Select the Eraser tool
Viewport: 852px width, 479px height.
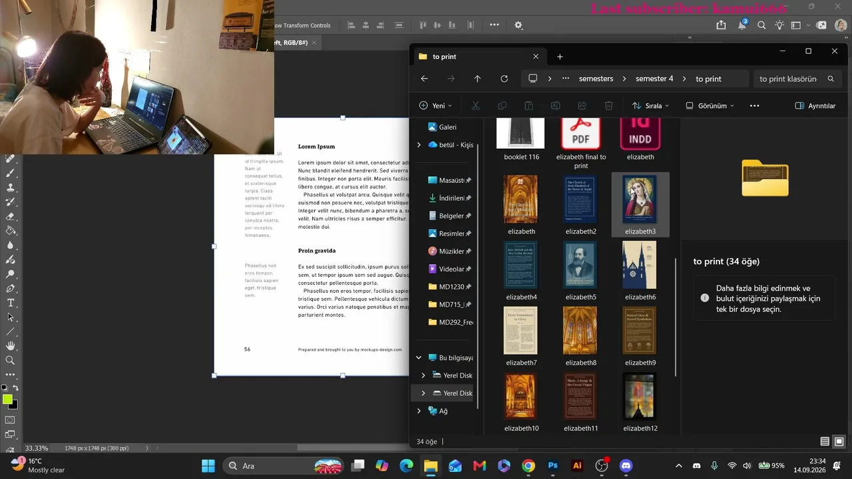tap(10, 216)
